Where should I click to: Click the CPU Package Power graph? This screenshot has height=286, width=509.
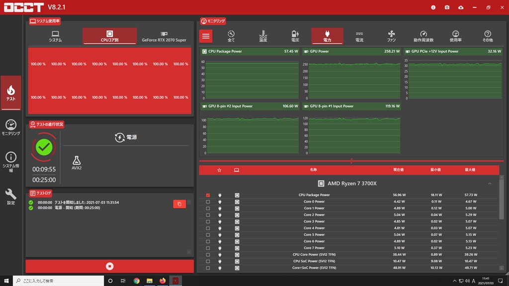[x=250, y=73]
